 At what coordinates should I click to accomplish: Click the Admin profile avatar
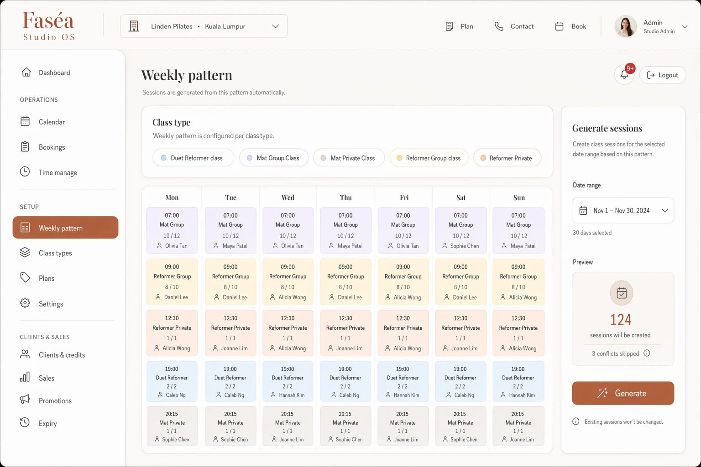point(626,26)
